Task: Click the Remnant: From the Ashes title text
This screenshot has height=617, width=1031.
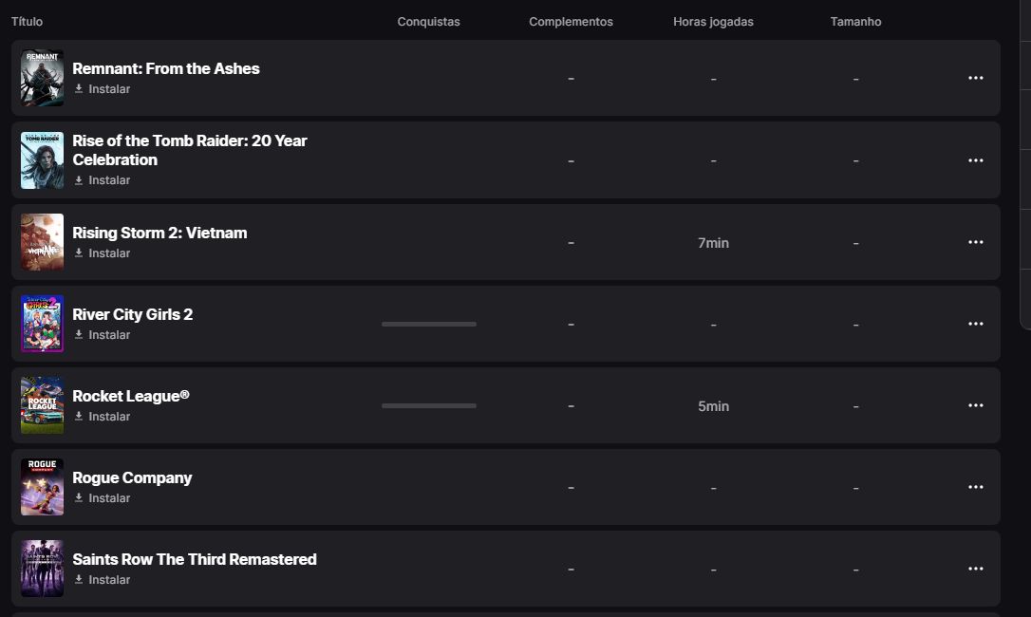Action: (166, 68)
